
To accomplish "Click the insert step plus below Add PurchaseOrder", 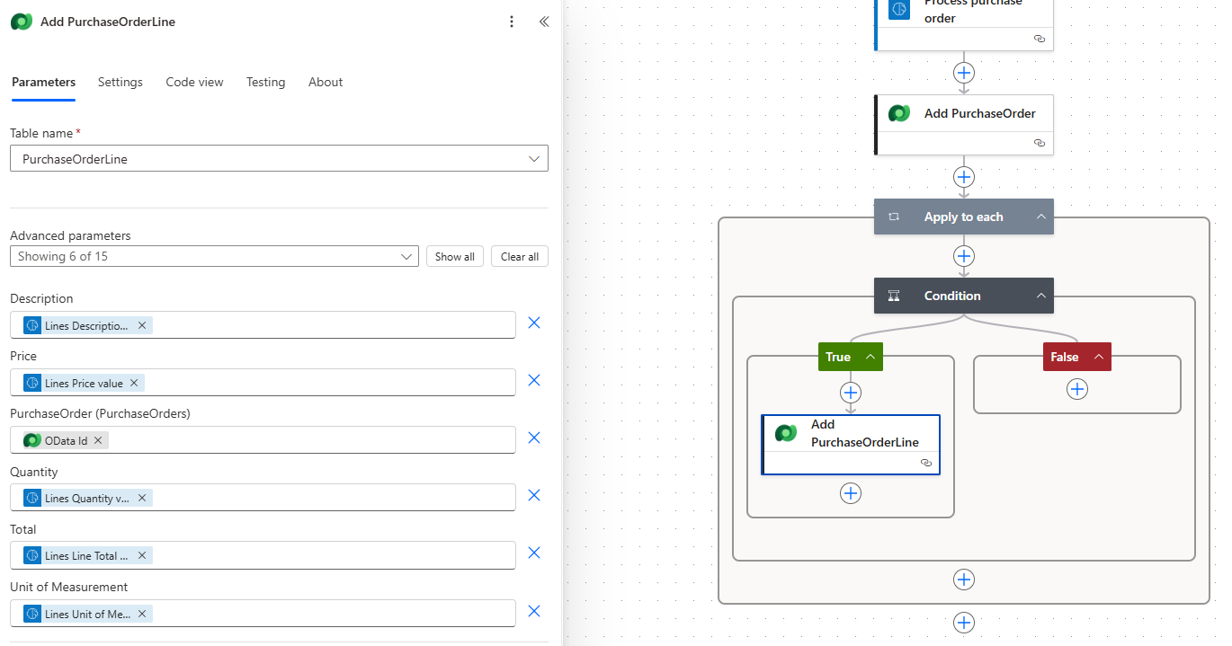I will click(963, 177).
